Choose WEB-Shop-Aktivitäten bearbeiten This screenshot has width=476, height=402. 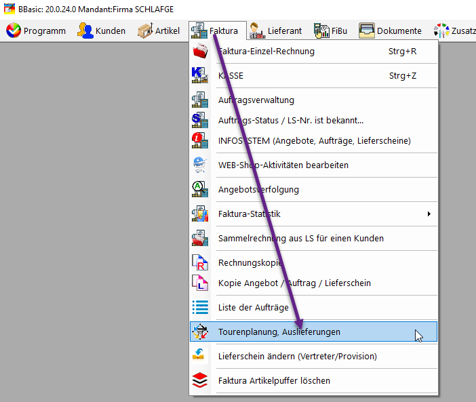313,165
